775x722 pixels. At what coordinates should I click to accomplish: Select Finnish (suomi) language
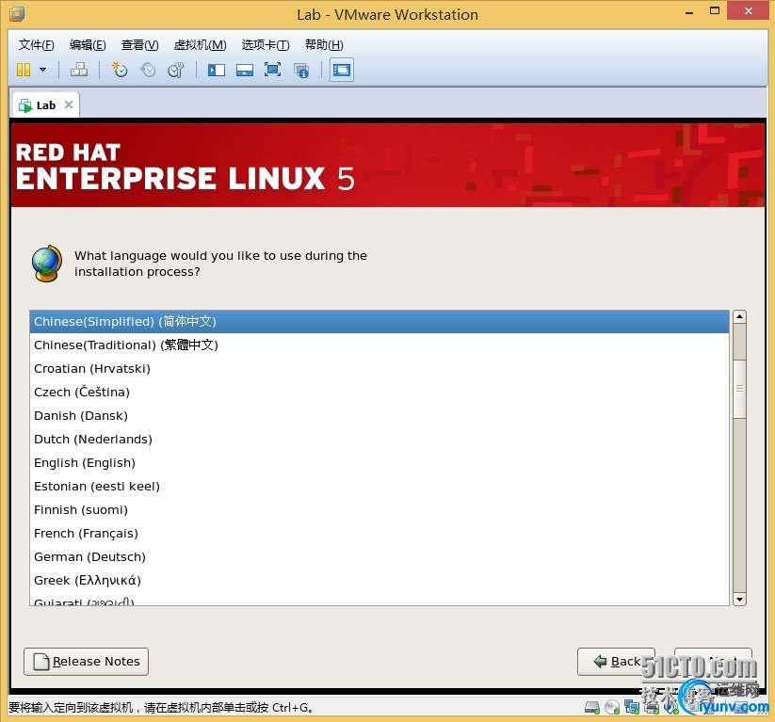379,510
